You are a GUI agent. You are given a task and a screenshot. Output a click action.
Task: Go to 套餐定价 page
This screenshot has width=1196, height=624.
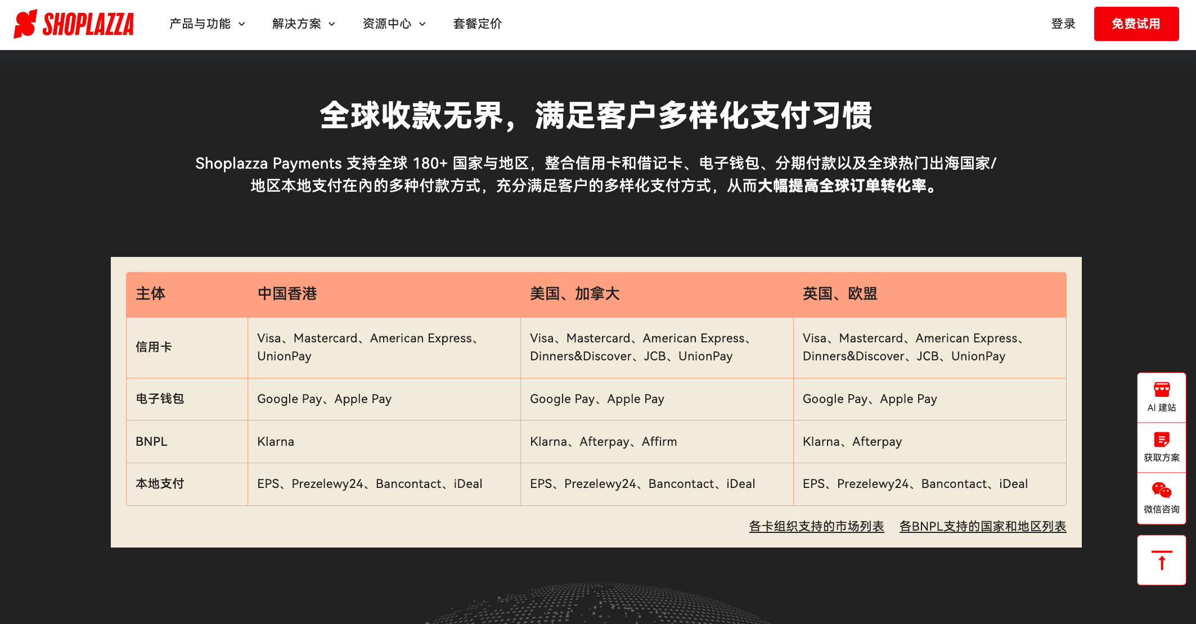click(477, 24)
